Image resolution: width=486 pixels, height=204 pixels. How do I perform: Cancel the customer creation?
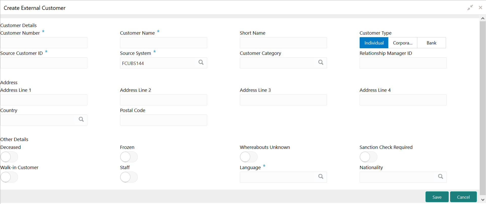point(463,197)
